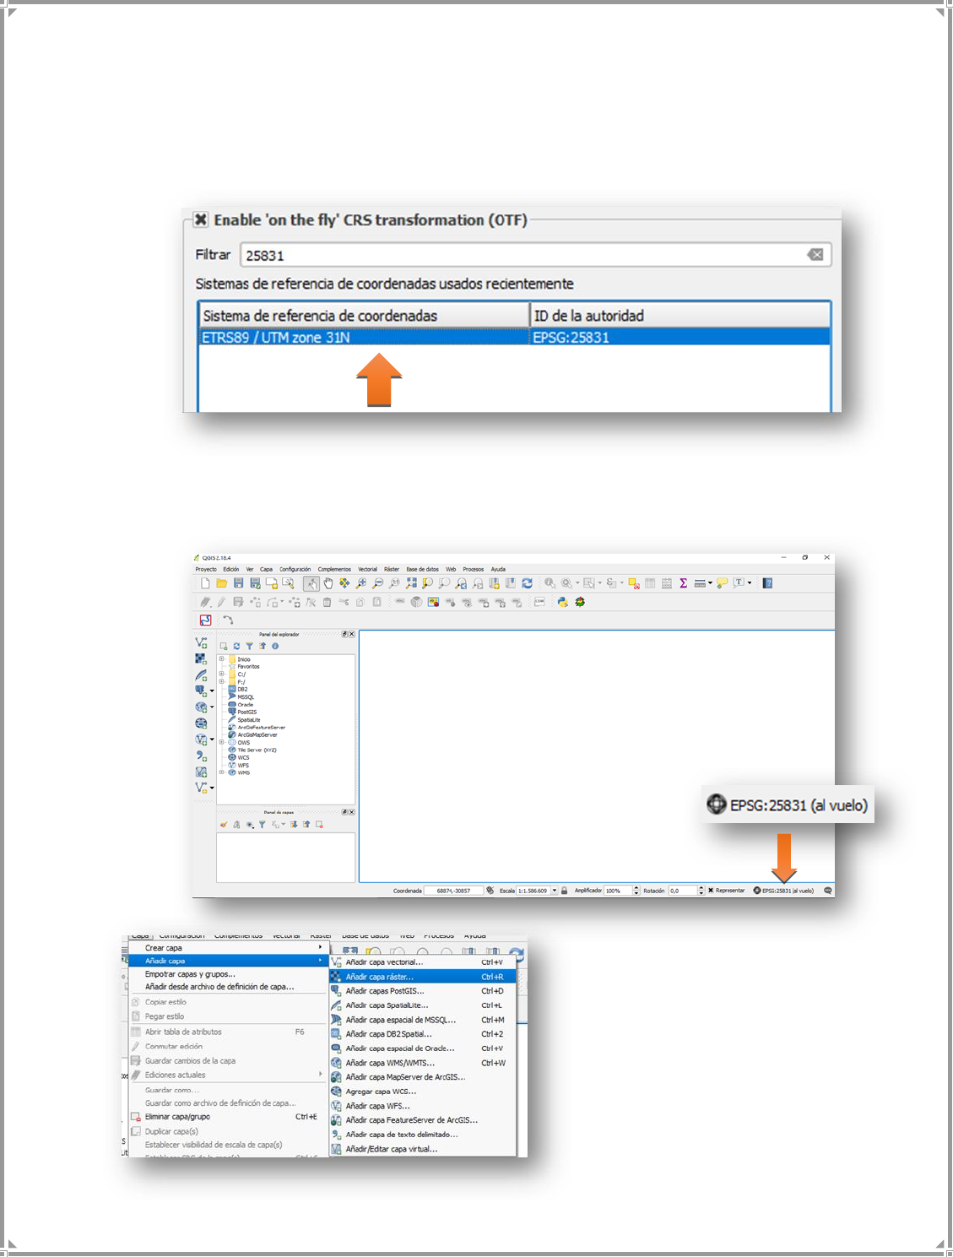Image resolution: width=953 pixels, height=1257 pixels.
Task: Expand the F:/ drive tree node
Action: click(222, 682)
